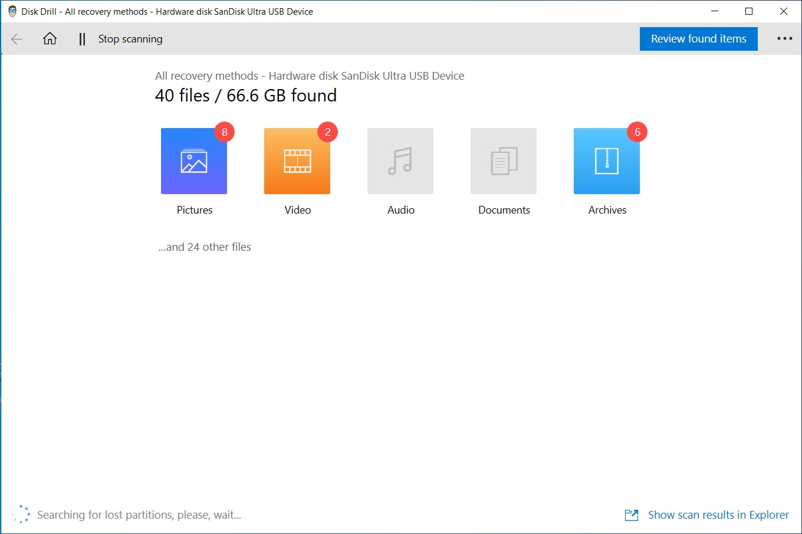Click the home icon in the toolbar
This screenshot has height=534, width=802.
(x=50, y=38)
